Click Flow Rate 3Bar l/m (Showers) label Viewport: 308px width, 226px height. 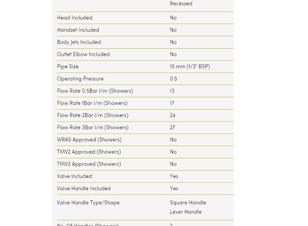(x=92, y=128)
